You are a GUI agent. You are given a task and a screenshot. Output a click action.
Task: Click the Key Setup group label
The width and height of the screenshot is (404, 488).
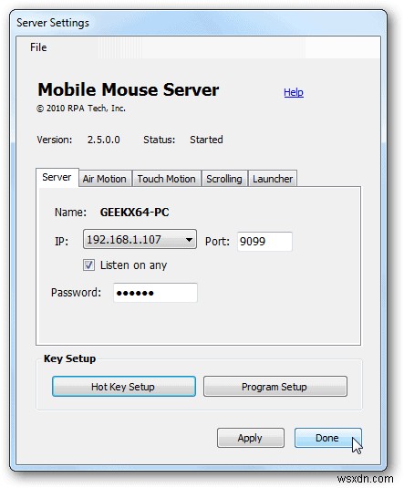(x=69, y=358)
